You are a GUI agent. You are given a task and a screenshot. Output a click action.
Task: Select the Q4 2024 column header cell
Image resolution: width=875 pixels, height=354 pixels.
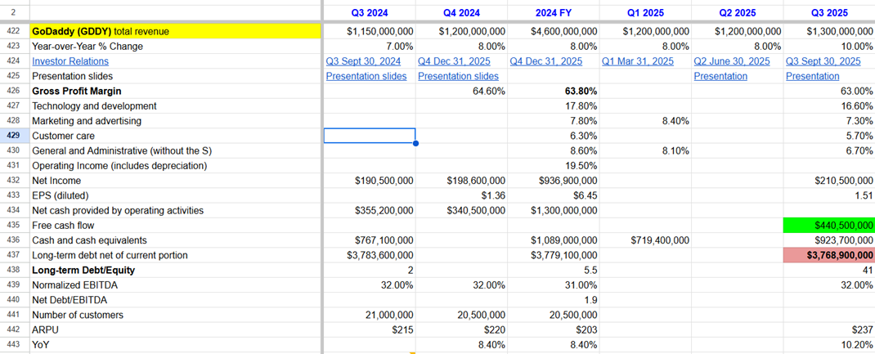tap(461, 12)
